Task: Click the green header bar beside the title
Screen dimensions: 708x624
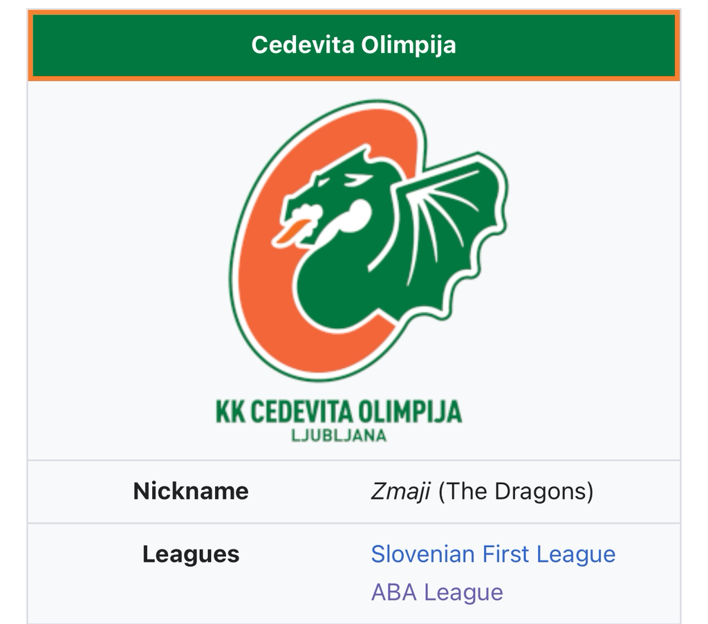Action: coord(138,45)
